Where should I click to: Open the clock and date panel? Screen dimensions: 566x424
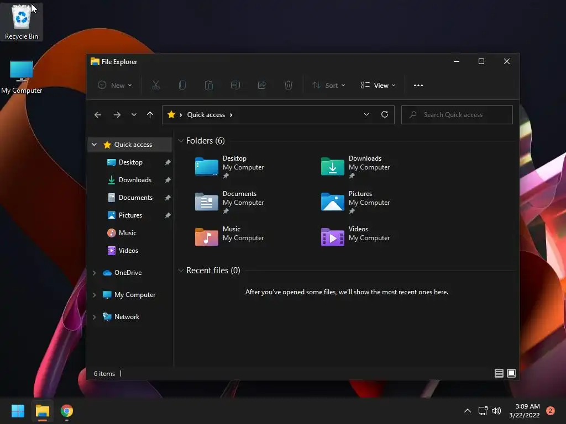525,411
